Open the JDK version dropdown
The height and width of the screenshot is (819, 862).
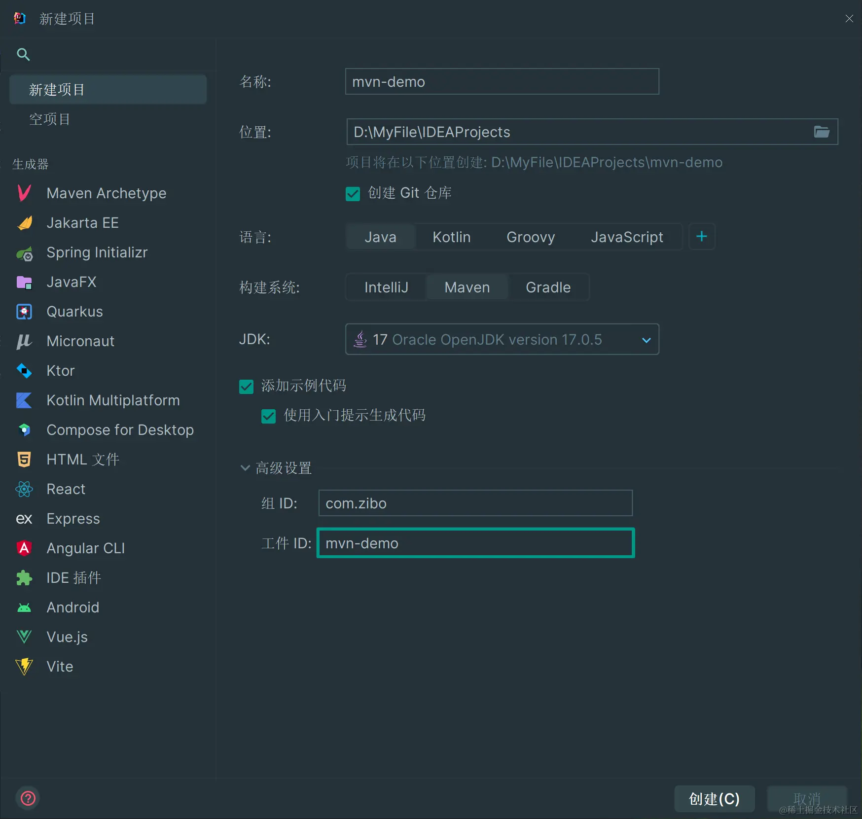[x=502, y=339]
